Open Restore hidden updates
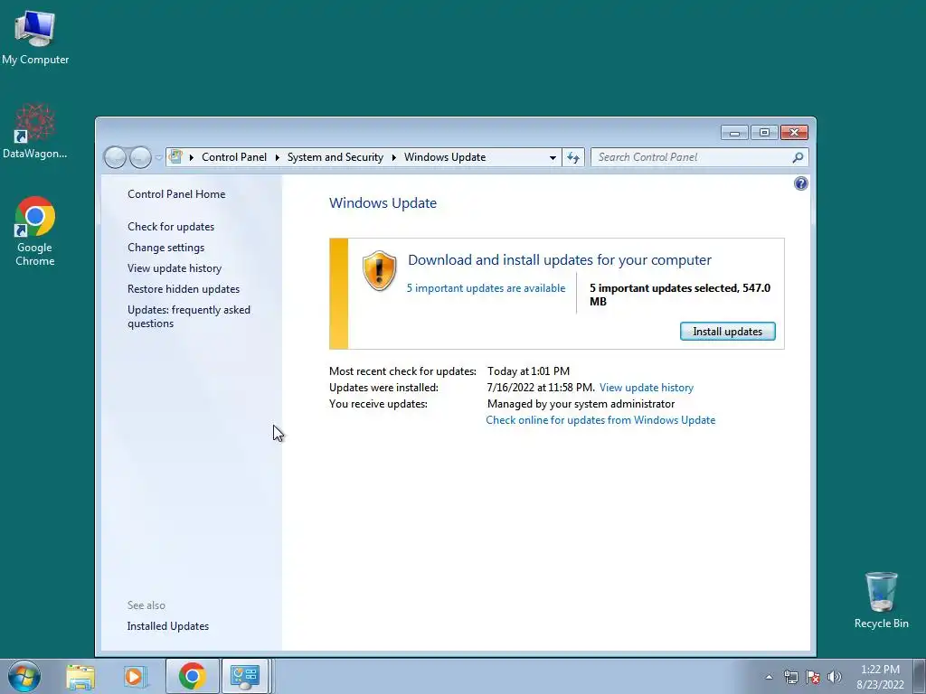Viewport: 926px width, 694px height. pyautogui.click(x=183, y=289)
